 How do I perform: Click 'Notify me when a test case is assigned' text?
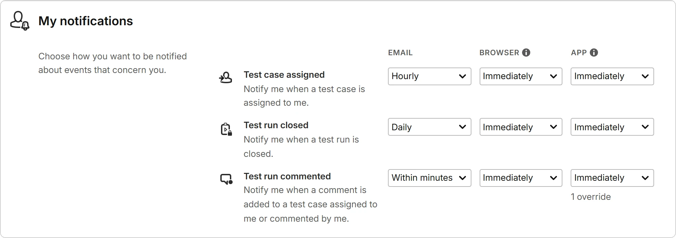pos(304,96)
